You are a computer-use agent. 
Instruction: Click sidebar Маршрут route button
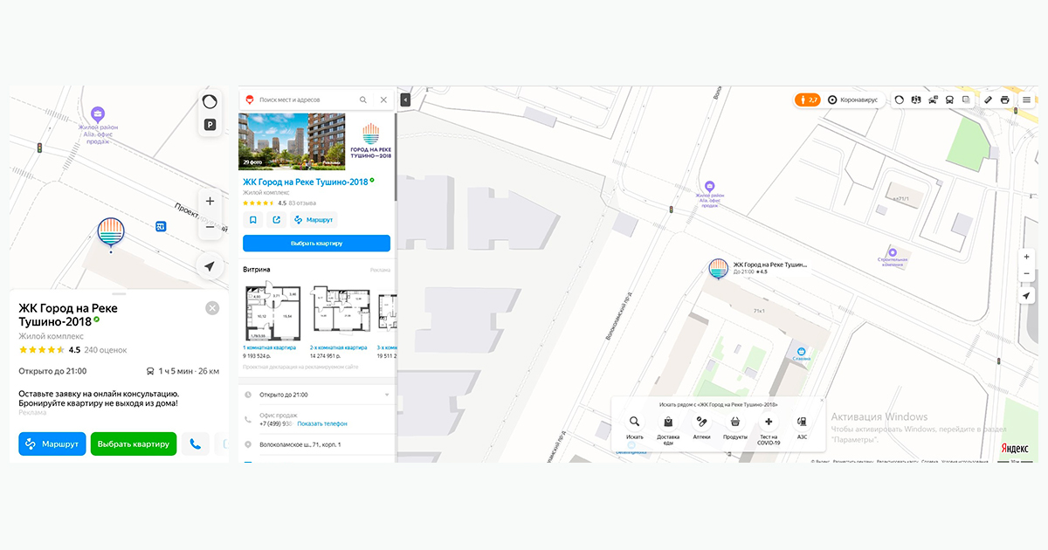click(x=314, y=220)
